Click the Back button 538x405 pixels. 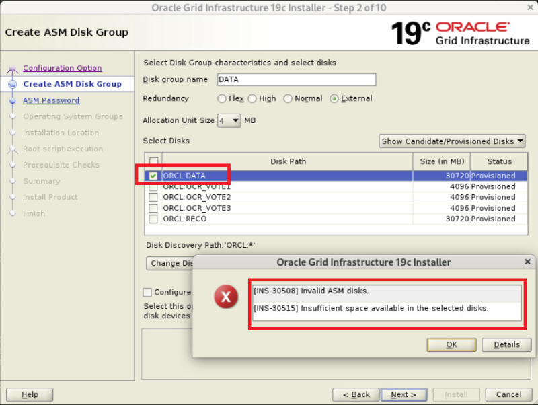click(356, 394)
